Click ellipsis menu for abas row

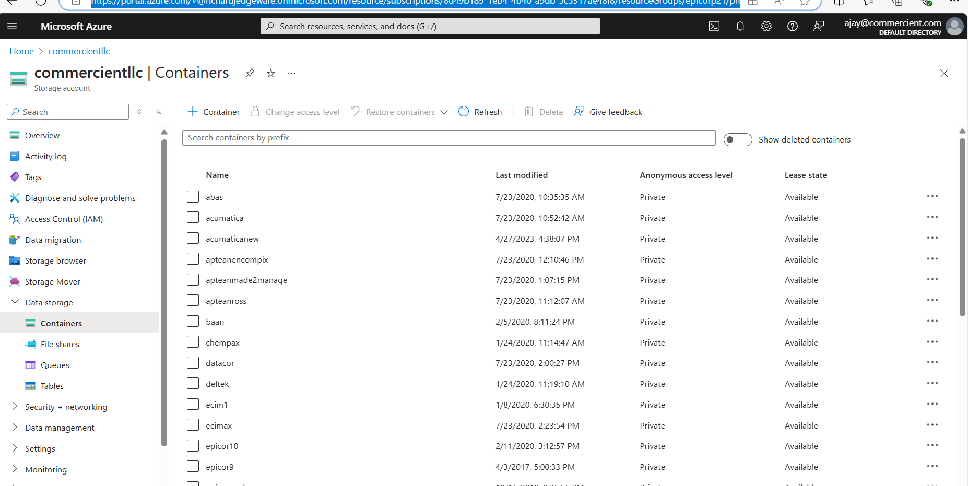click(932, 196)
